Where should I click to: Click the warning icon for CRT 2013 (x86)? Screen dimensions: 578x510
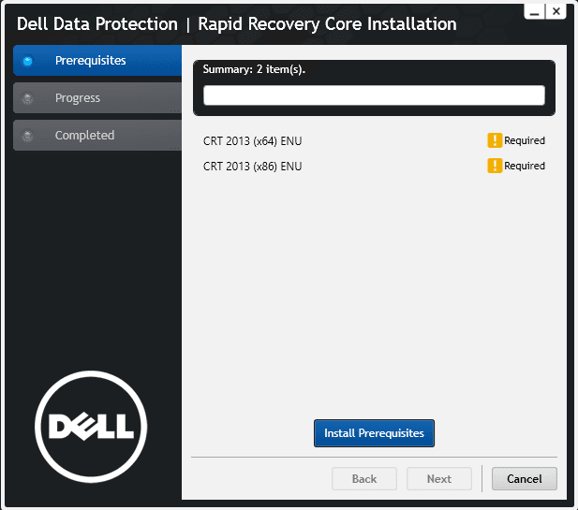pyautogui.click(x=495, y=166)
